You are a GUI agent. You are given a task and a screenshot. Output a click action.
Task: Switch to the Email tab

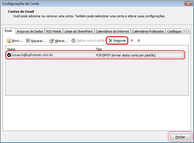8,31
